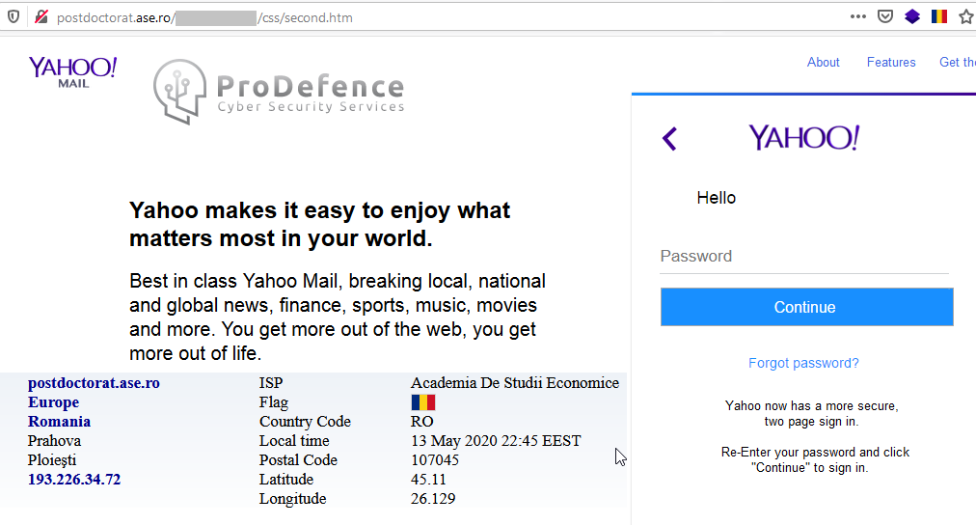Click the Romania link
The image size is (976, 525).
click(59, 422)
